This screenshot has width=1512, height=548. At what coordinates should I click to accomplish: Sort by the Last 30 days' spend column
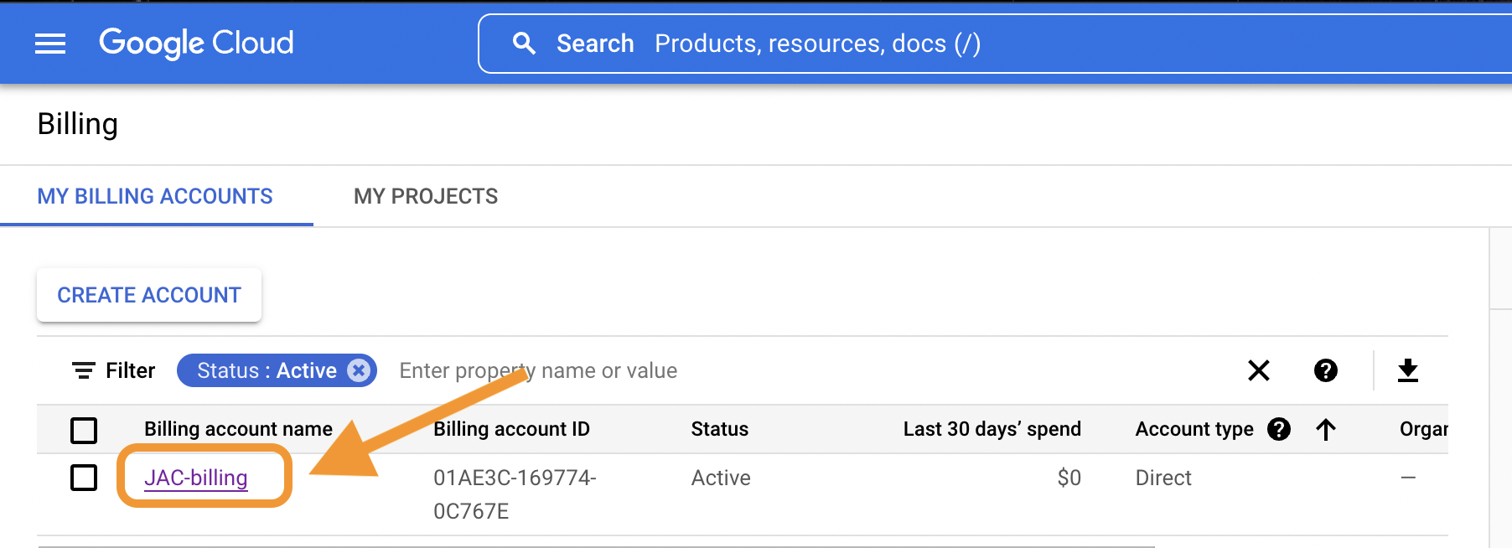point(992,429)
